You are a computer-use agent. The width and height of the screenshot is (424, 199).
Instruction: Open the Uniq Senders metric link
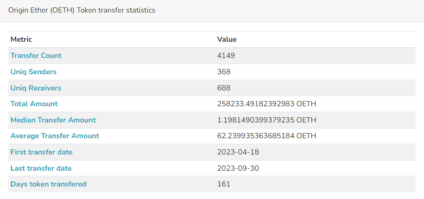pyautogui.click(x=33, y=72)
